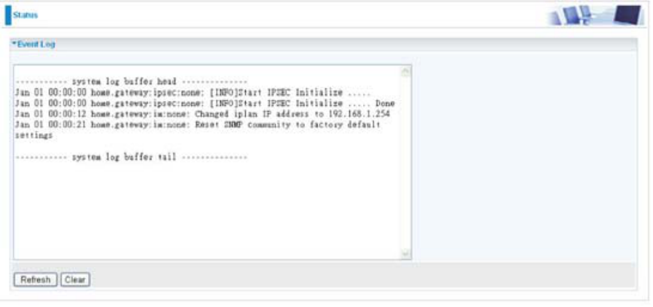Select the Event Log heading text
Screen dimensions: 653x307
(36, 44)
